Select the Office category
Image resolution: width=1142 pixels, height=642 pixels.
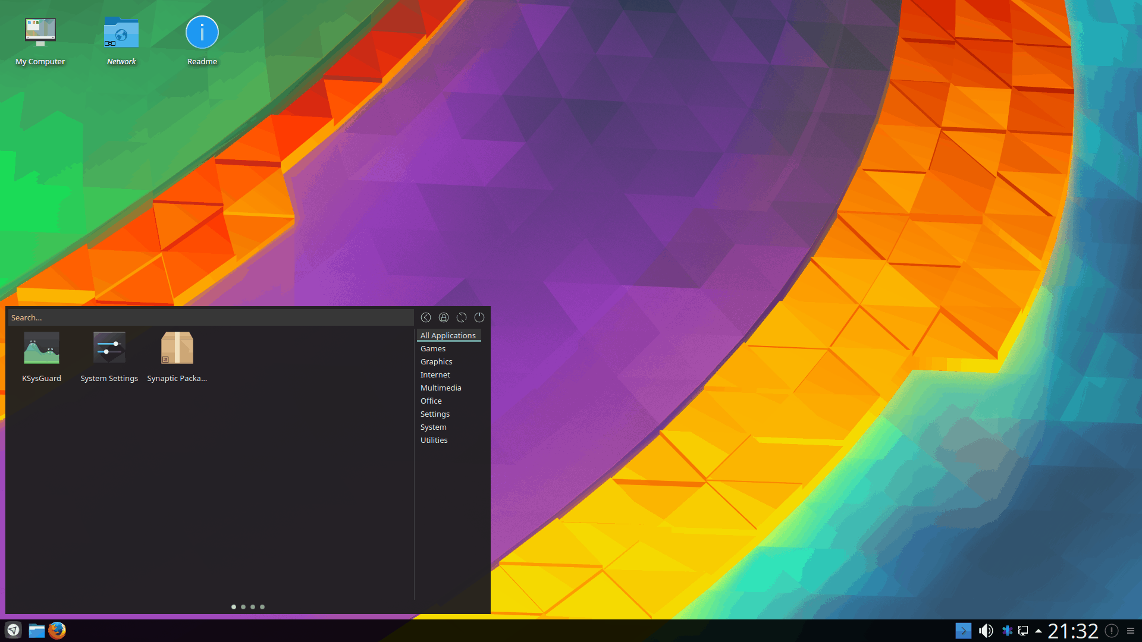coord(431,401)
